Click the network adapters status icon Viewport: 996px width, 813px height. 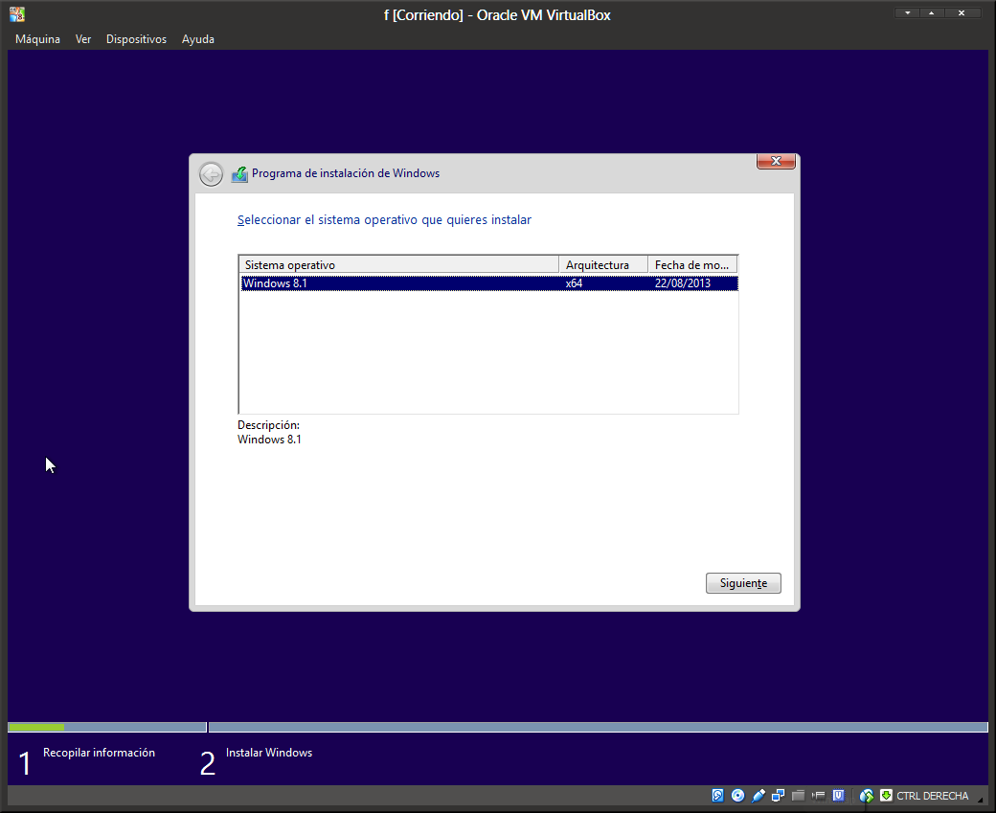point(778,795)
